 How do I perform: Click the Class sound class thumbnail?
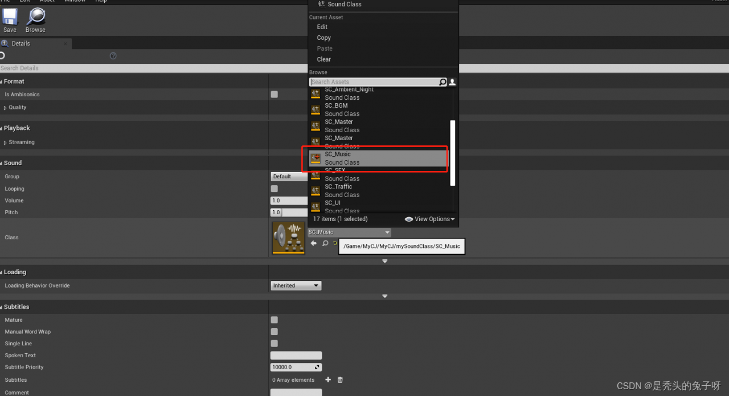coord(289,238)
